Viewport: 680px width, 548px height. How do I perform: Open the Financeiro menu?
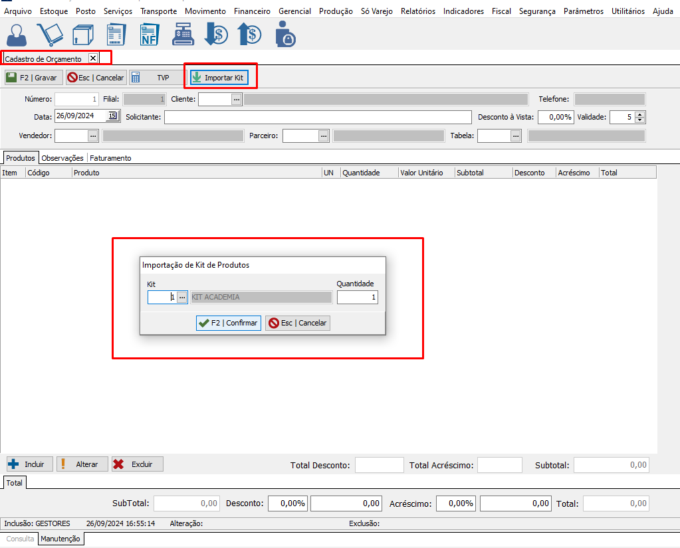click(x=251, y=11)
